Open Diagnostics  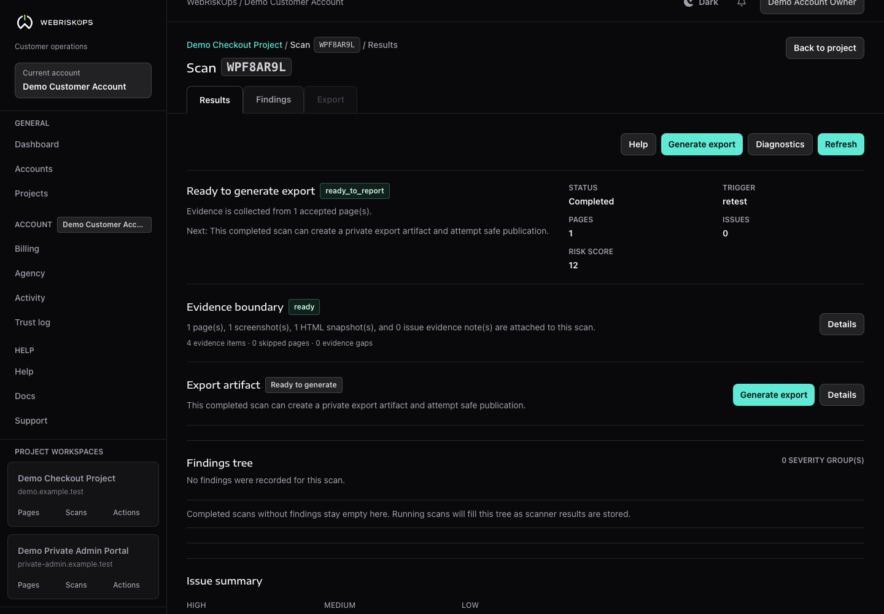[780, 144]
